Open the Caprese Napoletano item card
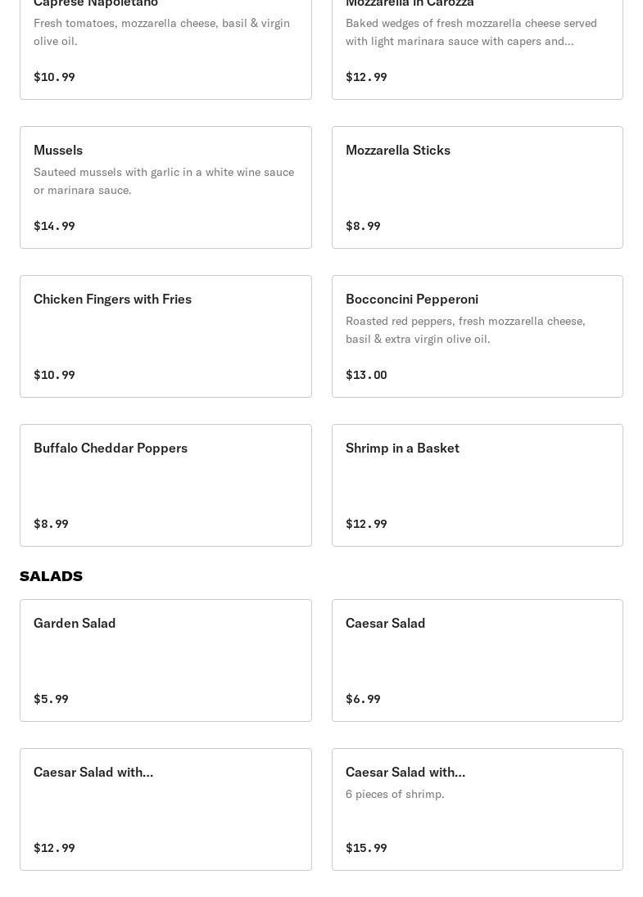The height and width of the screenshot is (897, 643). [165, 49]
